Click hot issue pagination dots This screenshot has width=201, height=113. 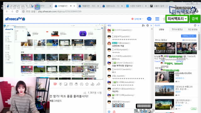click(189, 40)
